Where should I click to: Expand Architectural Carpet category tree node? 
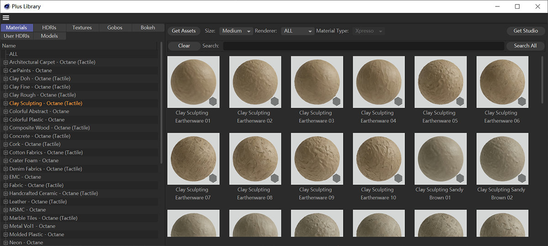(x=5, y=63)
